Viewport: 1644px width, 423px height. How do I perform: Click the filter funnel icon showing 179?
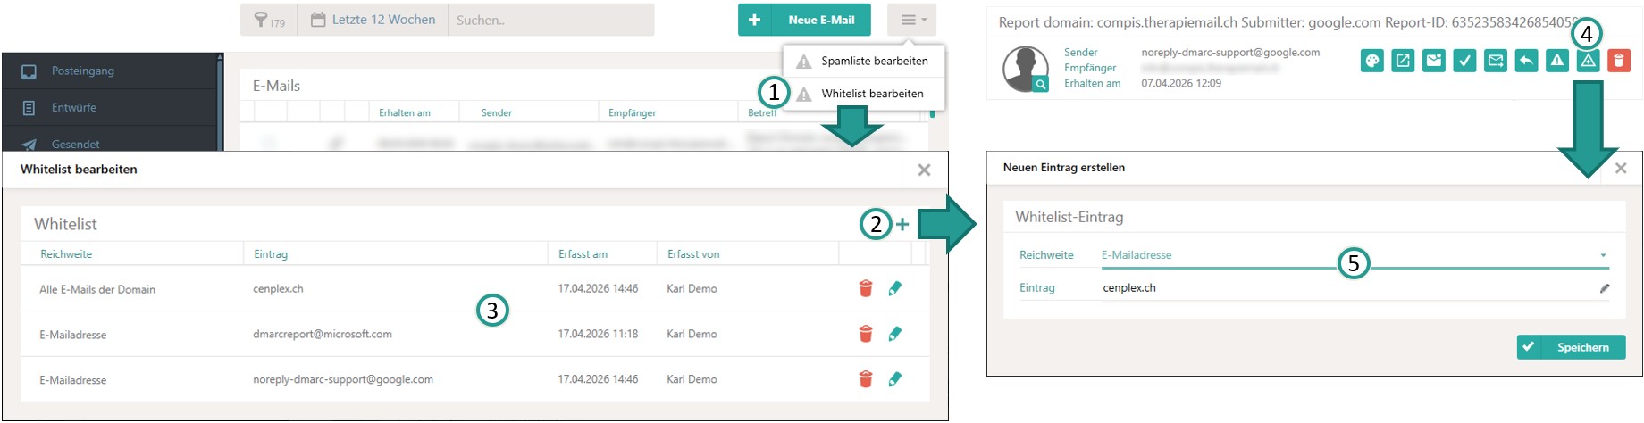coord(269,20)
